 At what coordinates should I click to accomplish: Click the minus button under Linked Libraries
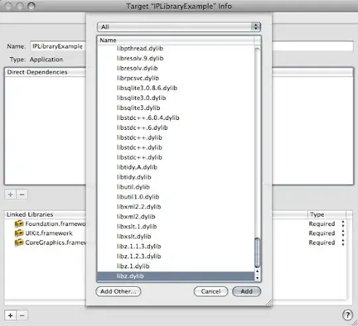pos(22,315)
